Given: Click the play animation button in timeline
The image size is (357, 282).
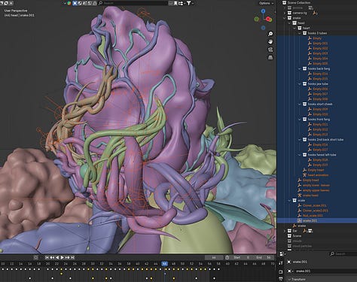Looking at the screenshot, I should tap(63, 257).
